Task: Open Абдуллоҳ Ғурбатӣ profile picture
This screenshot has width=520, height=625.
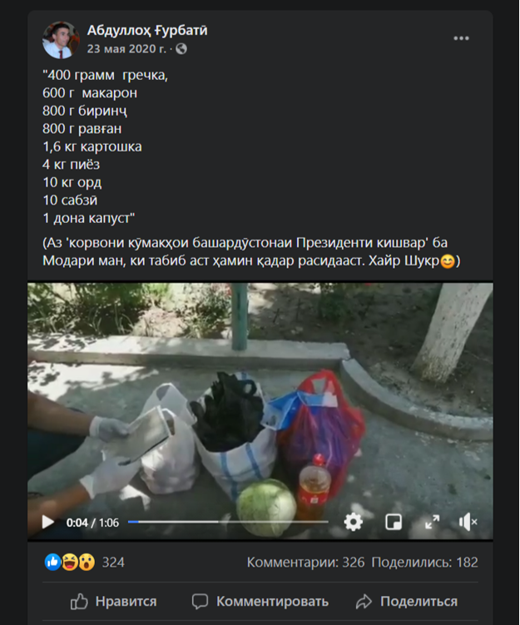Action: point(61,40)
